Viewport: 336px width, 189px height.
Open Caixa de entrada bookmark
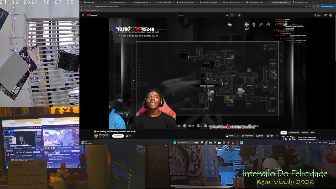click(x=92, y=10)
